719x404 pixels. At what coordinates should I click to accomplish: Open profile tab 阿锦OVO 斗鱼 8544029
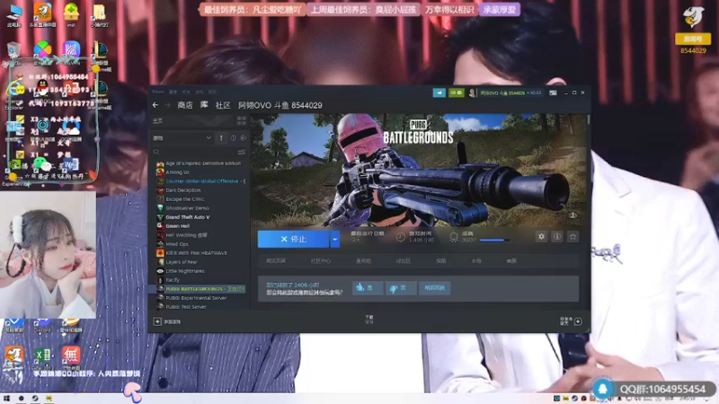pyautogui.click(x=280, y=105)
